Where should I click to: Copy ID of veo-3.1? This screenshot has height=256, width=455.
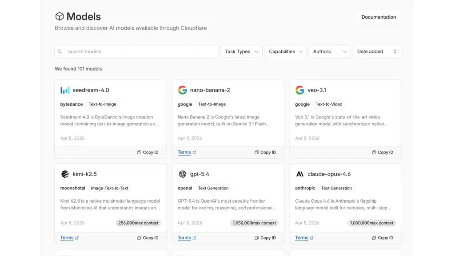pyautogui.click(x=383, y=152)
